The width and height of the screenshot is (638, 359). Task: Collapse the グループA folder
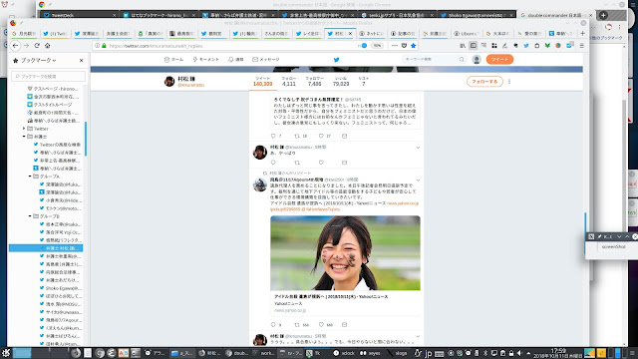[x=30, y=177]
